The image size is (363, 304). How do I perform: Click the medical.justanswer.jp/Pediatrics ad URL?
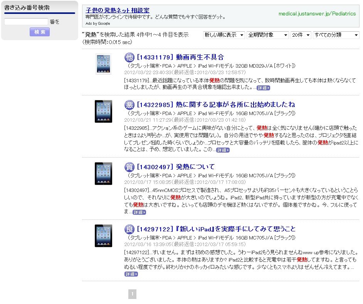point(317,14)
